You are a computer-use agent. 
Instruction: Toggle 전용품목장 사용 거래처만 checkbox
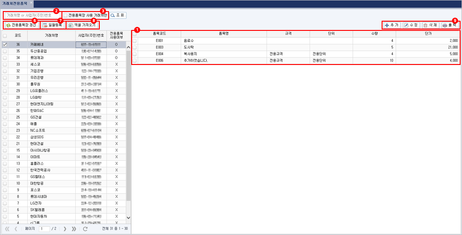pyautogui.click(x=66, y=15)
